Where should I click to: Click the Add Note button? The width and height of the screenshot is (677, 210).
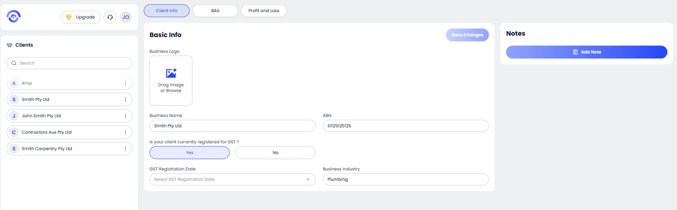[587, 52]
